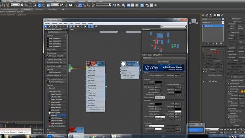Click the Material Editor icon in main toolbar
The image size is (245, 138).
point(142,5)
